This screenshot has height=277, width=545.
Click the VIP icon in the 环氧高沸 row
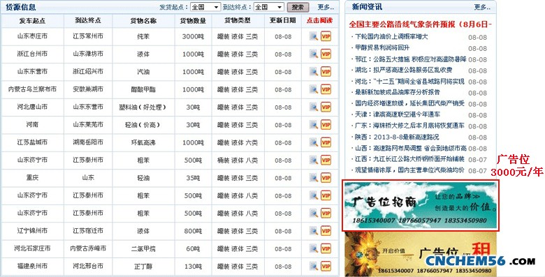pos(326,142)
